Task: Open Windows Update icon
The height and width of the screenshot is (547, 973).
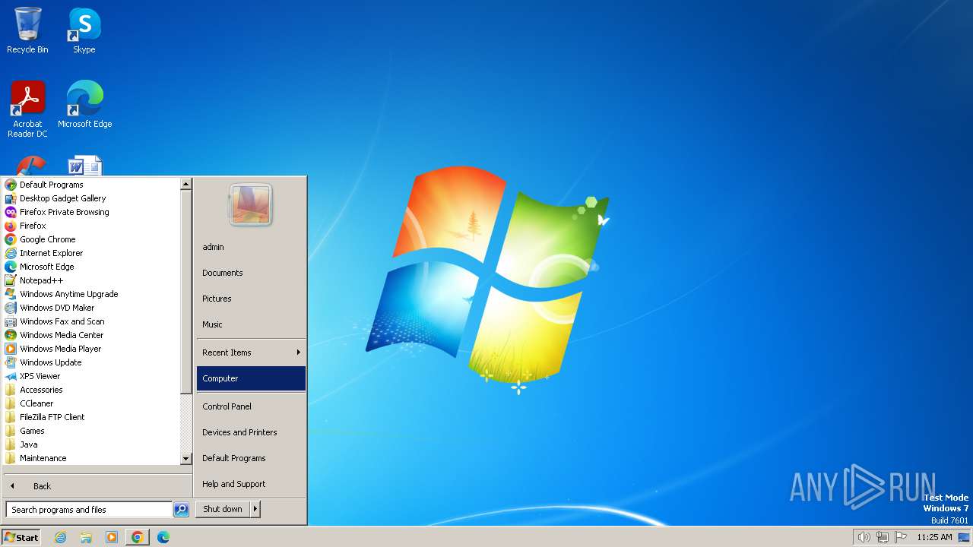Action: (11, 362)
